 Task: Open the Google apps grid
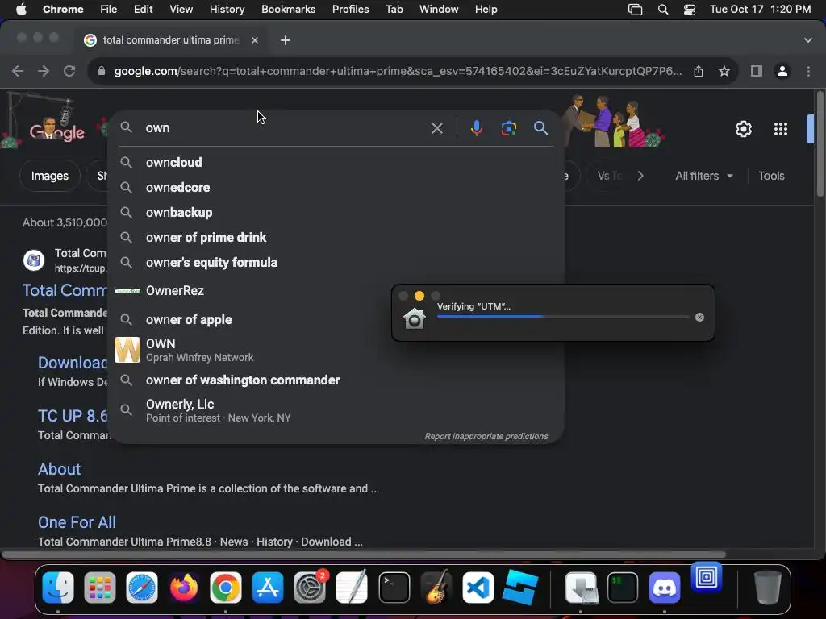click(x=780, y=129)
